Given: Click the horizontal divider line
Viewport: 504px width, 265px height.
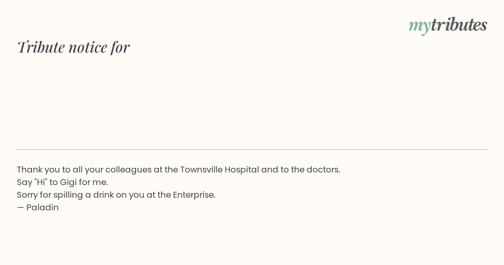Looking at the screenshot, I should (252, 149).
